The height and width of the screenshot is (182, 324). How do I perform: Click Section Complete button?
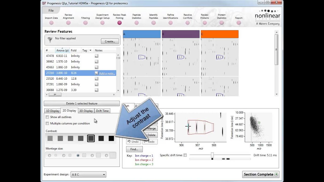(x=261, y=174)
